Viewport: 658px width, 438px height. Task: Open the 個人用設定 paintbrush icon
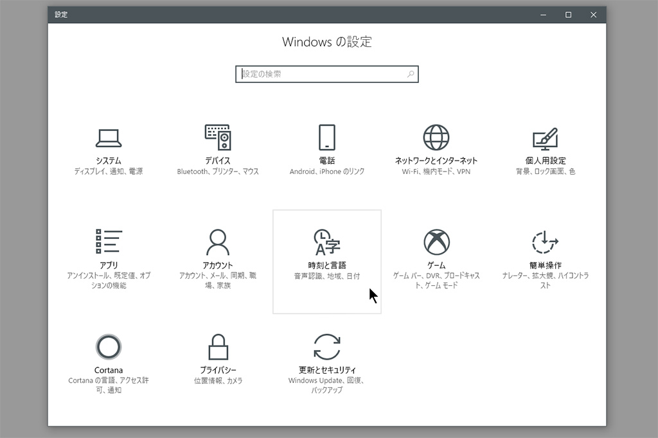(545, 139)
